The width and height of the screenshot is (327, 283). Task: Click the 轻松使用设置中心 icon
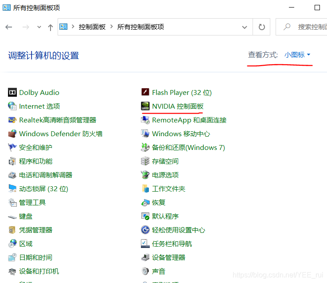145,230
